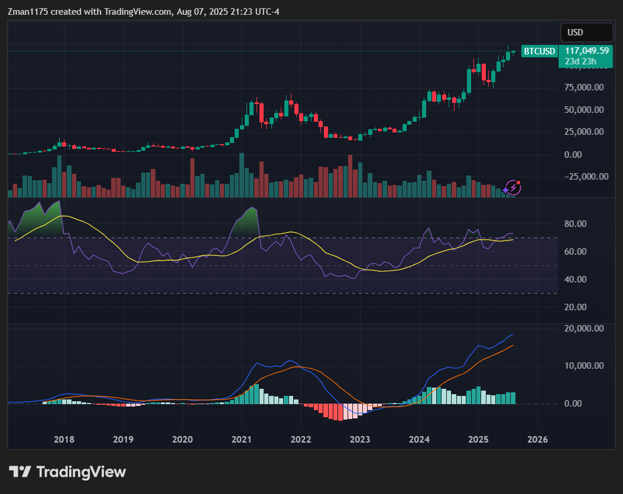Click the red notification dot on the AI icon
The width and height of the screenshot is (623, 494).
click(x=518, y=182)
